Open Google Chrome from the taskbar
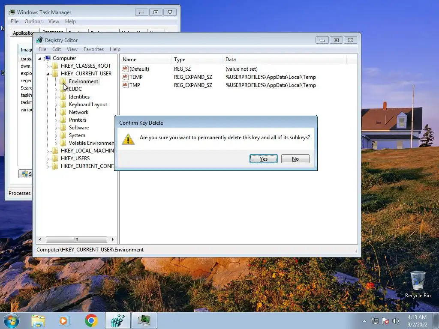The height and width of the screenshot is (329, 439). (x=91, y=320)
